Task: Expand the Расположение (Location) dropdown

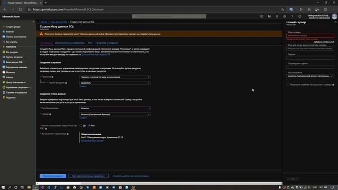Action: pyautogui.click(x=310, y=76)
